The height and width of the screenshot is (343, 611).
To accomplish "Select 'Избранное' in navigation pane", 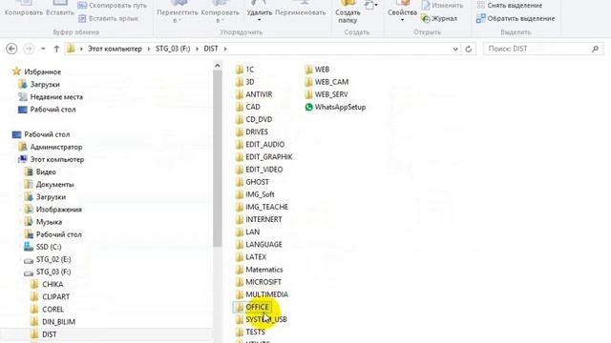I will 36,71.
